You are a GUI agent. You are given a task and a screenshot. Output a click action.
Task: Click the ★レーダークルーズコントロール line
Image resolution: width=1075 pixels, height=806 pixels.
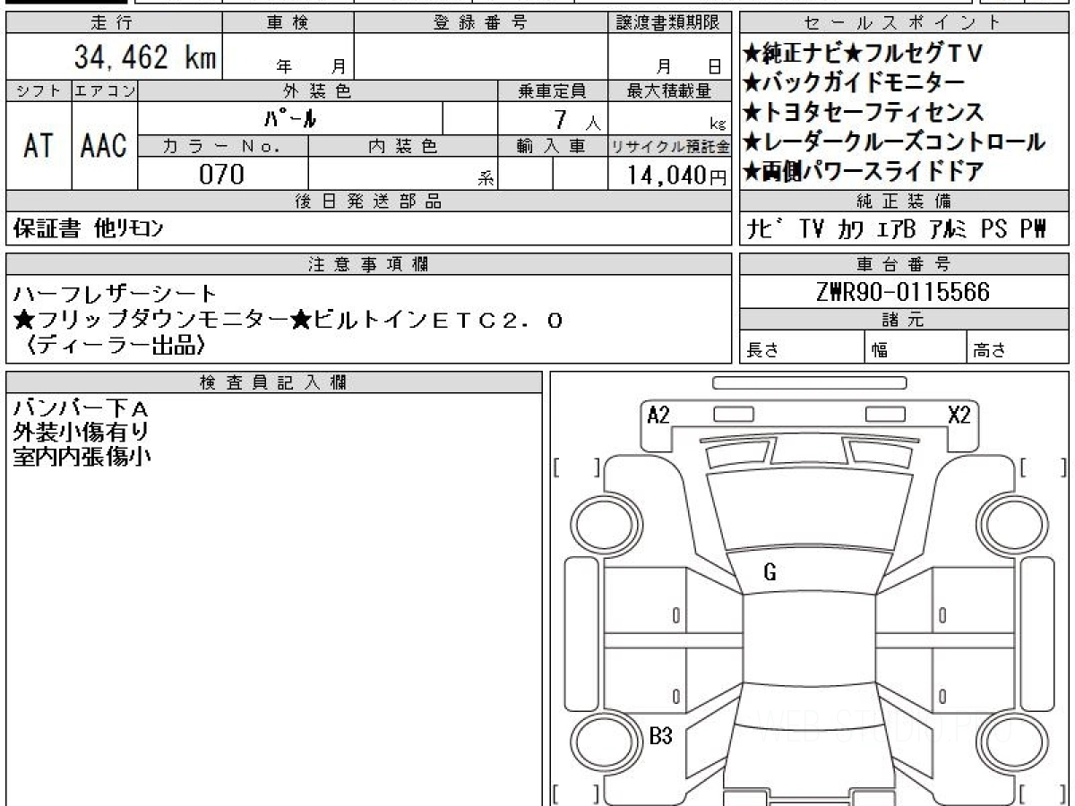tap(894, 141)
